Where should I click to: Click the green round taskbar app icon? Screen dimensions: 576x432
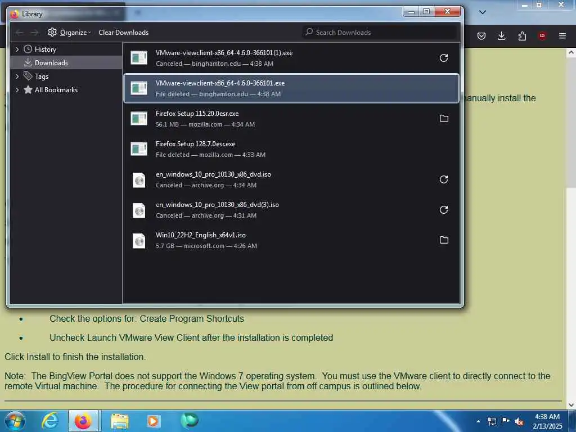coord(190,421)
